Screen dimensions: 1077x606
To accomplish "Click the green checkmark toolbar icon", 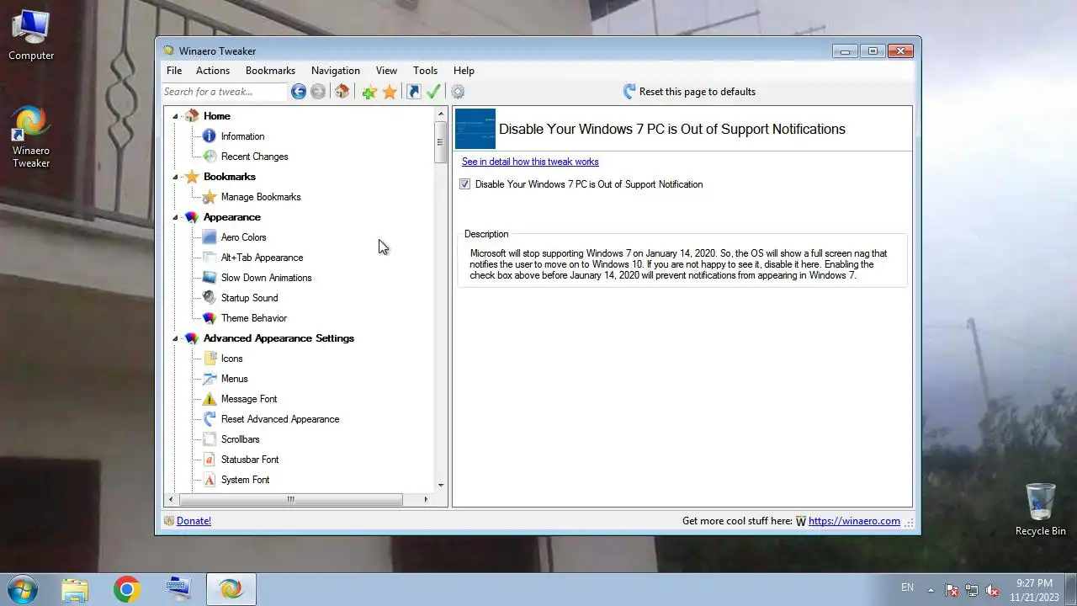I will 433,92.
